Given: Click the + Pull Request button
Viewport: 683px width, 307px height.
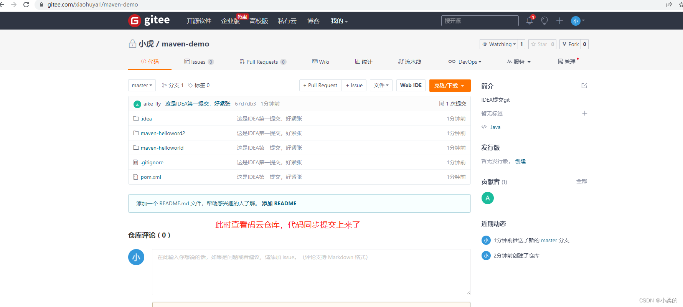Looking at the screenshot, I should pos(320,85).
